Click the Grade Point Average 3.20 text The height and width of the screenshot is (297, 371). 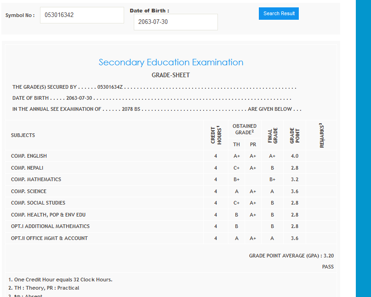pyautogui.click(x=291, y=256)
